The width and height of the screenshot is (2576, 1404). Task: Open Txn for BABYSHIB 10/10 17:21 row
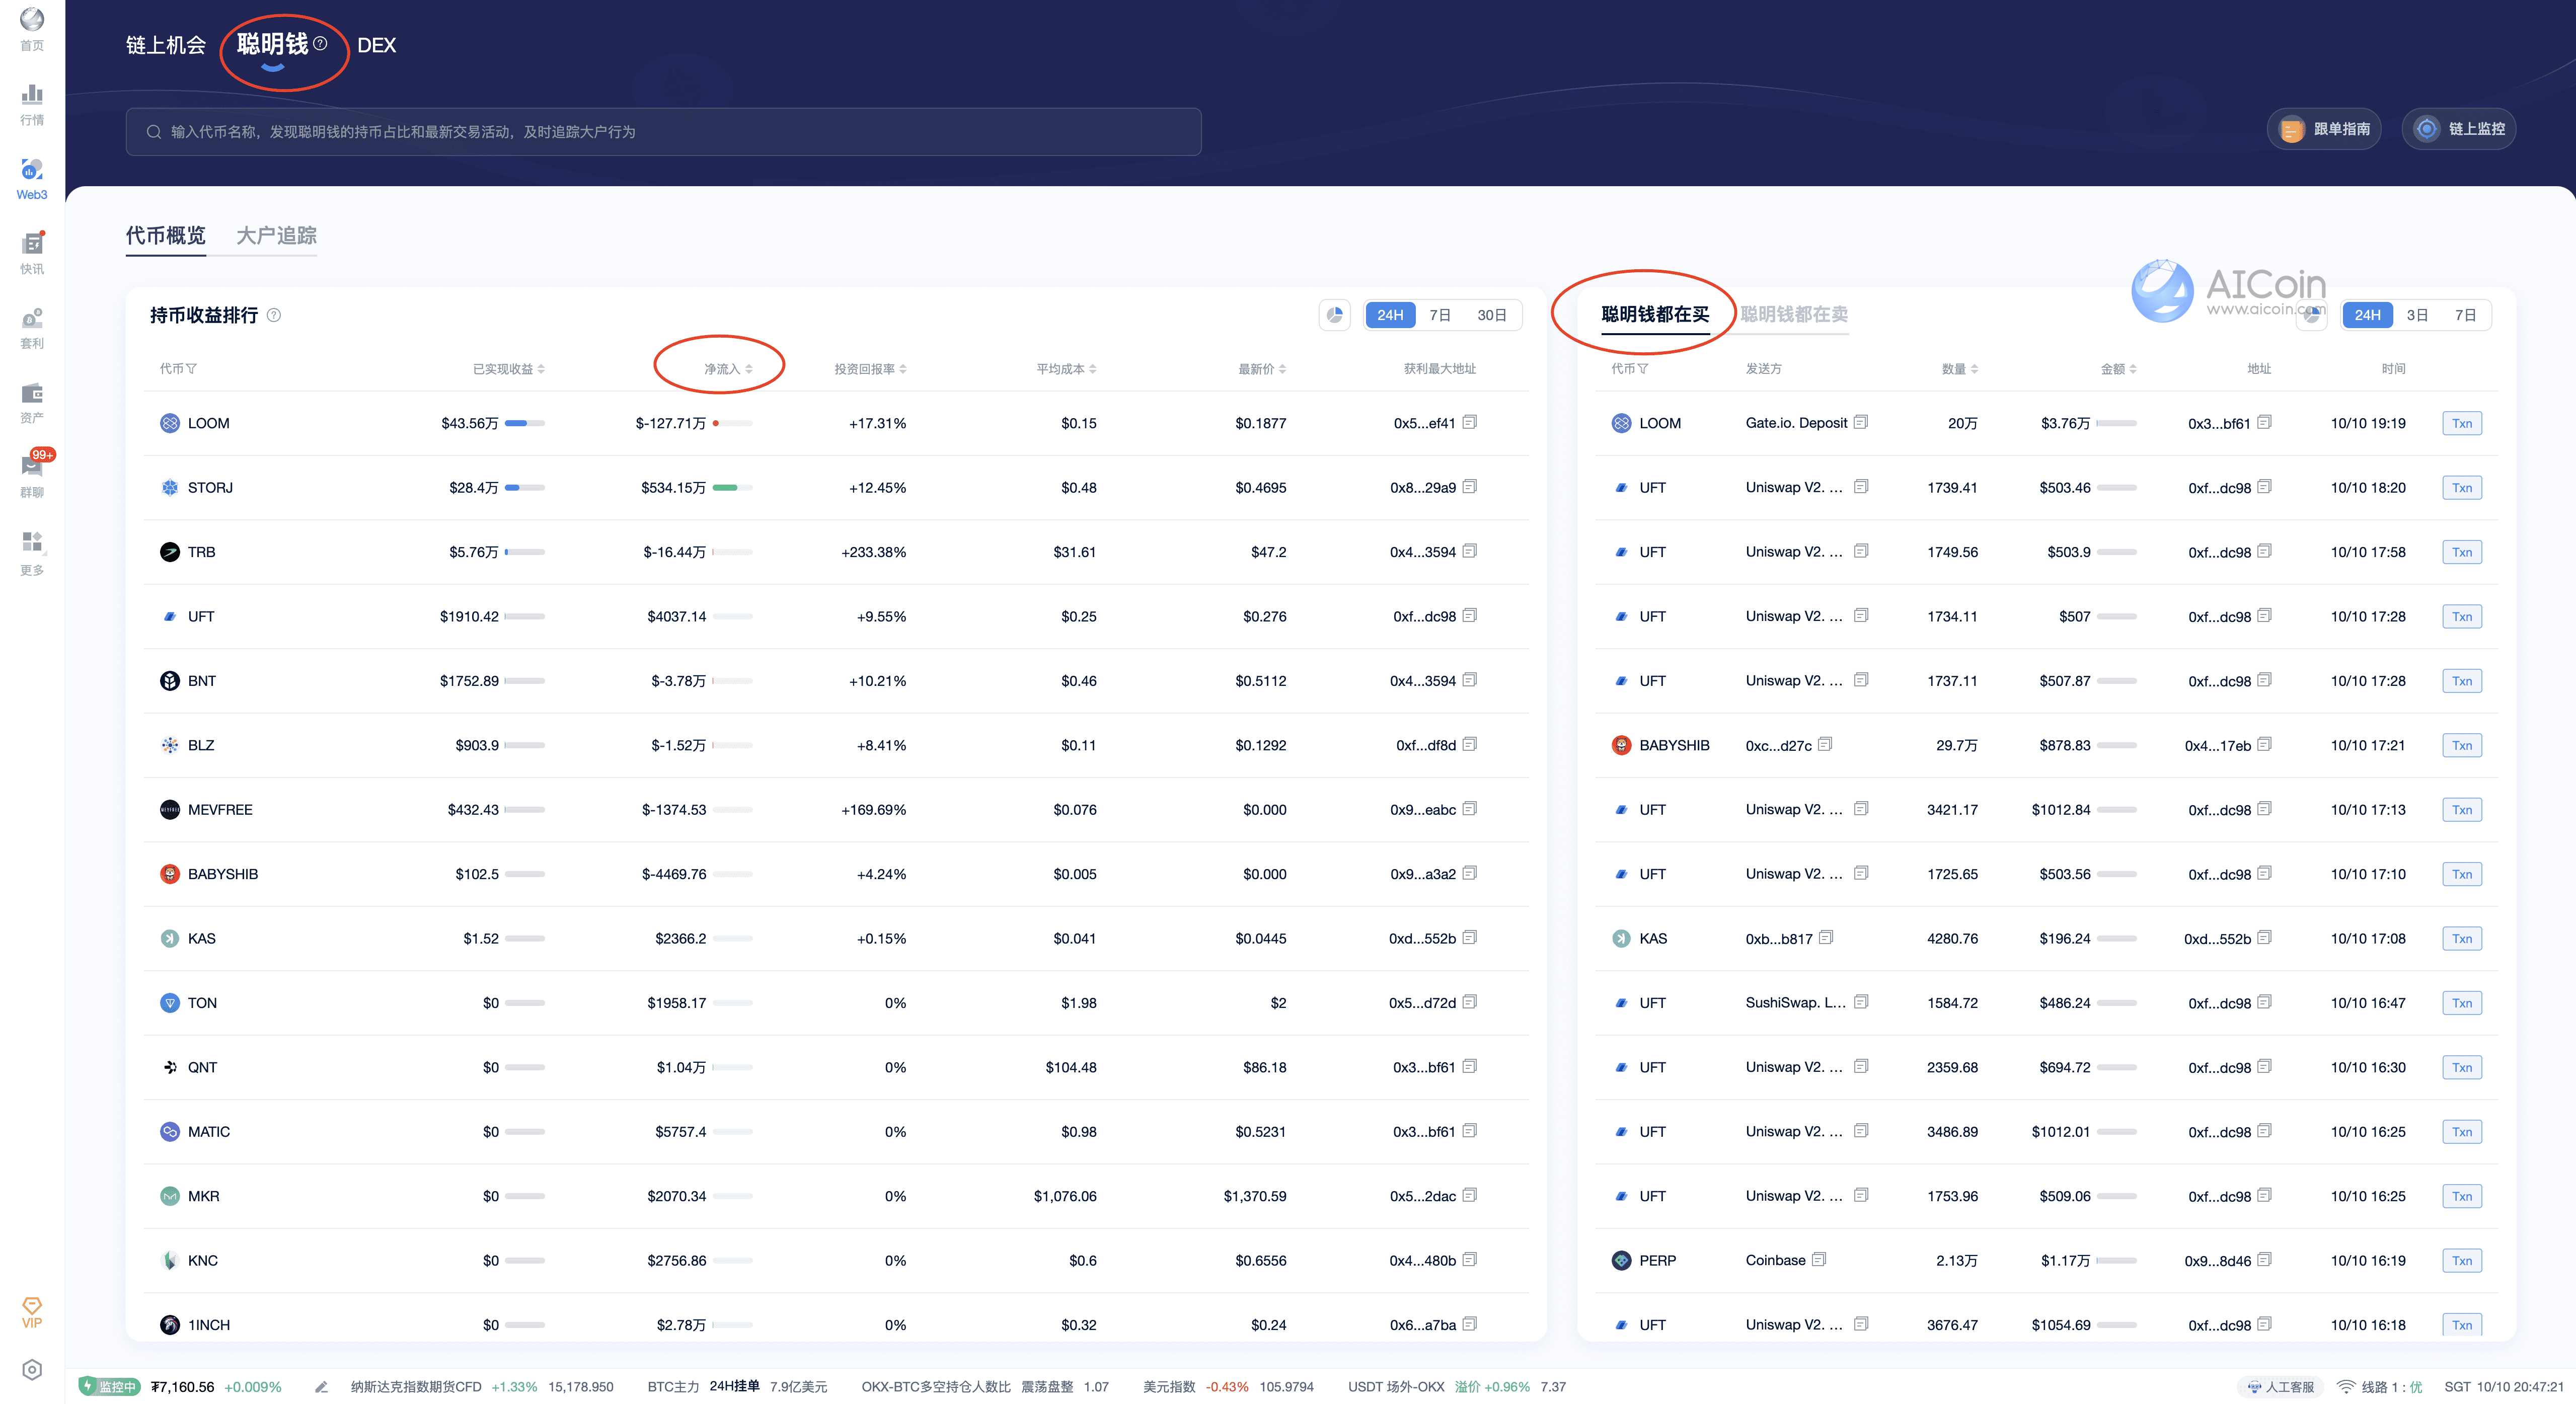click(x=2462, y=745)
